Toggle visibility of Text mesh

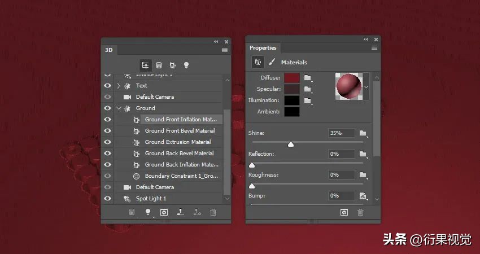pos(107,86)
